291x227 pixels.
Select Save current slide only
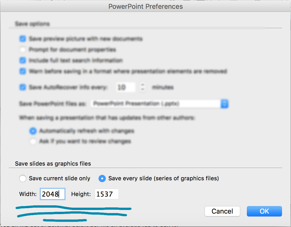tap(23, 178)
